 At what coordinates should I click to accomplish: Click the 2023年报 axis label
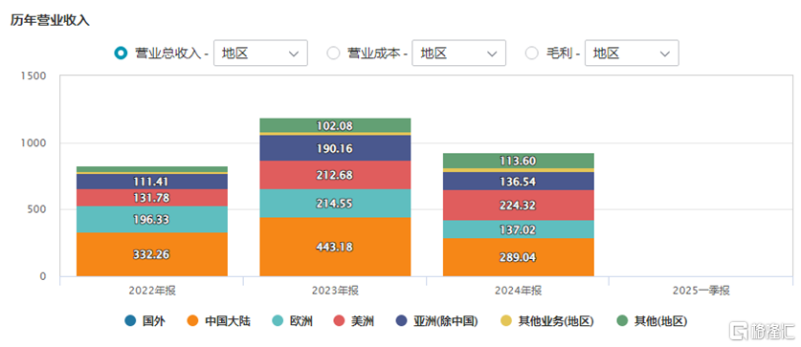(x=335, y=291)
